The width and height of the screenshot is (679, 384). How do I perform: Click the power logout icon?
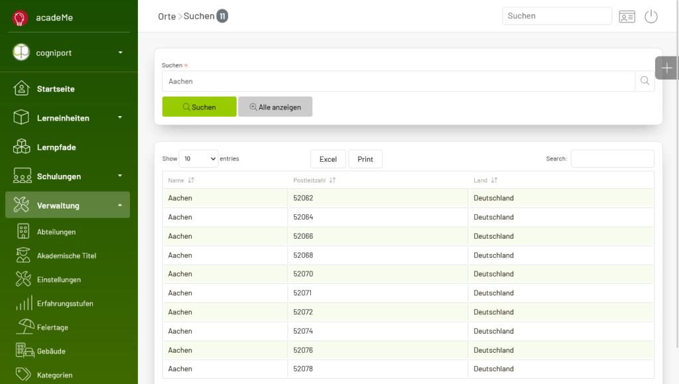pyautogui.click(x=651, y=17)
